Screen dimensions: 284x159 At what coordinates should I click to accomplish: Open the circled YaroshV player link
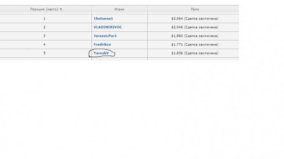[x=101, y=53]
